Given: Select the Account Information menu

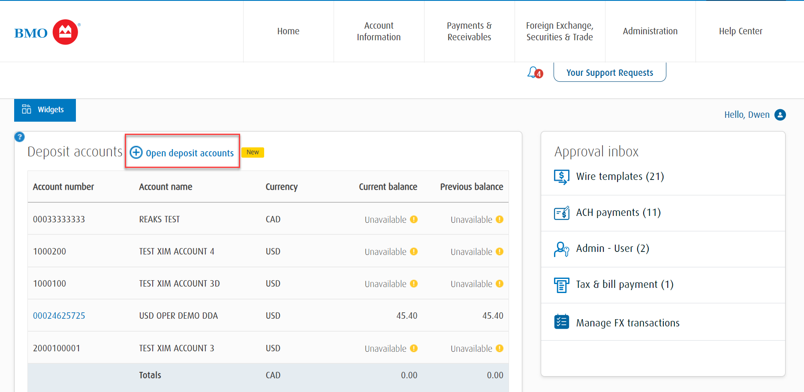Looking at the screenshot, I should point(379,31).
